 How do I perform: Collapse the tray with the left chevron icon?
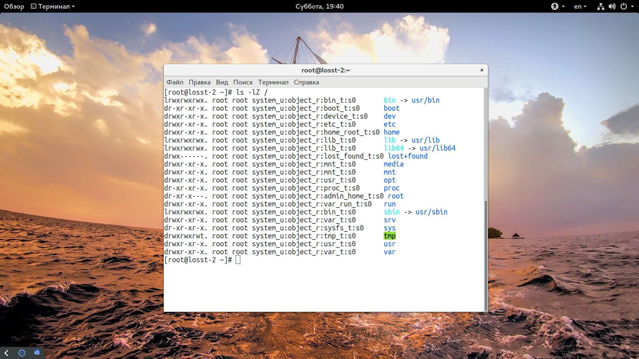coord(6,353)
